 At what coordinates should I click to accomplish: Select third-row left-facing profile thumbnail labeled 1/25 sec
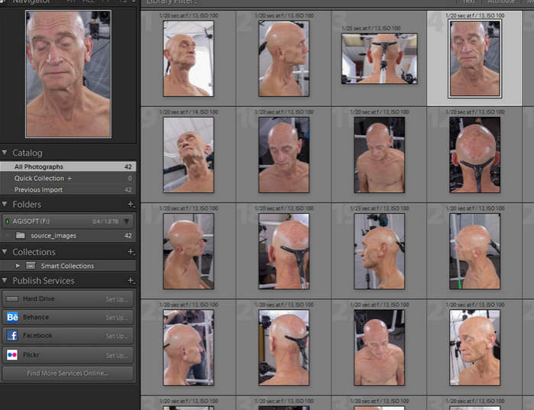click(x=379, y=251)
